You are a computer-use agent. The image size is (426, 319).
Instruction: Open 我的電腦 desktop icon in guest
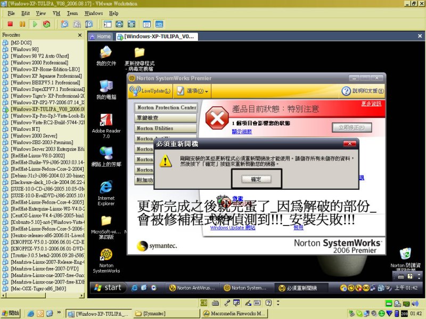coord(106,90)
